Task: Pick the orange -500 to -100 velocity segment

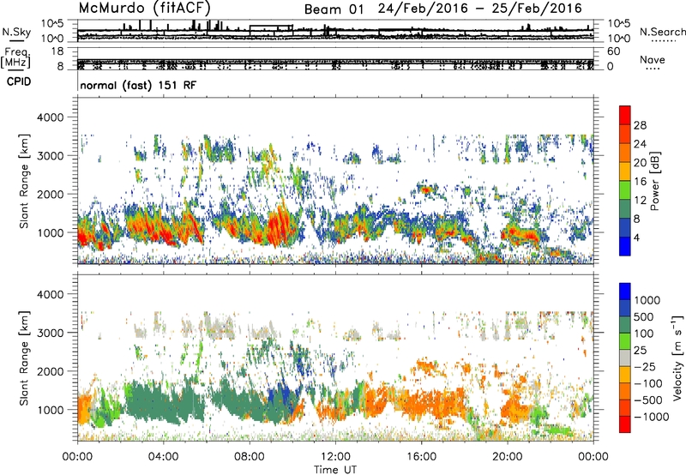Action: [x=625, y=392]
